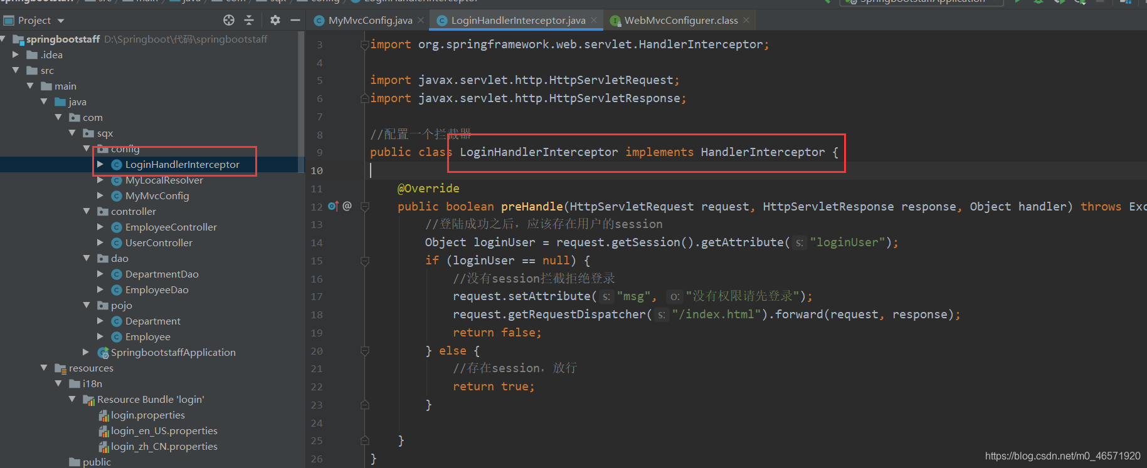Fold the import block at line 3
The width and height of the screenshot is (1147, 468).
[x=365, y=44]
